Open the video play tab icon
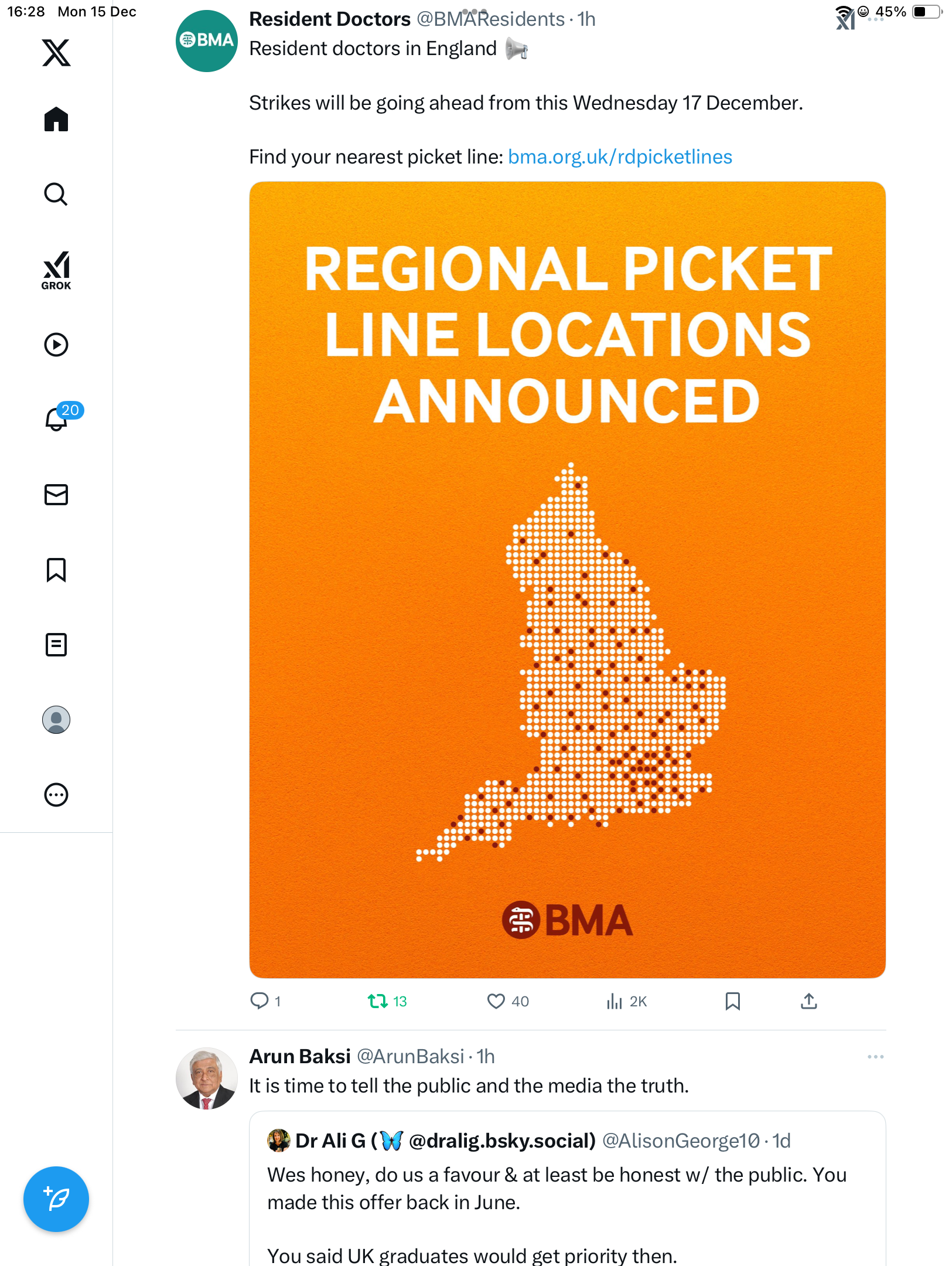 56,345
